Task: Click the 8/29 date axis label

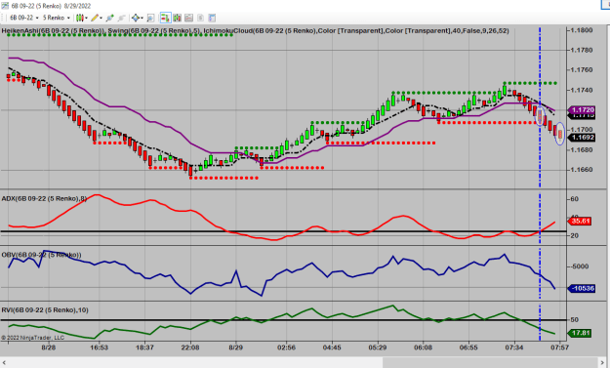Action: 236,348
